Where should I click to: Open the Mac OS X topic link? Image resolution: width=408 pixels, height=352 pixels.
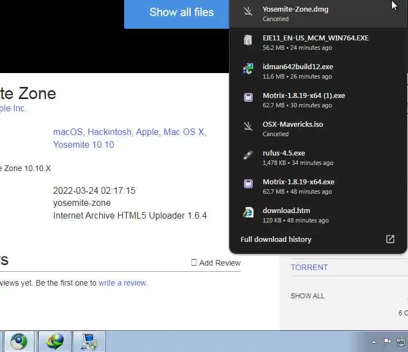pyautogui.click(x=184, y=132)
